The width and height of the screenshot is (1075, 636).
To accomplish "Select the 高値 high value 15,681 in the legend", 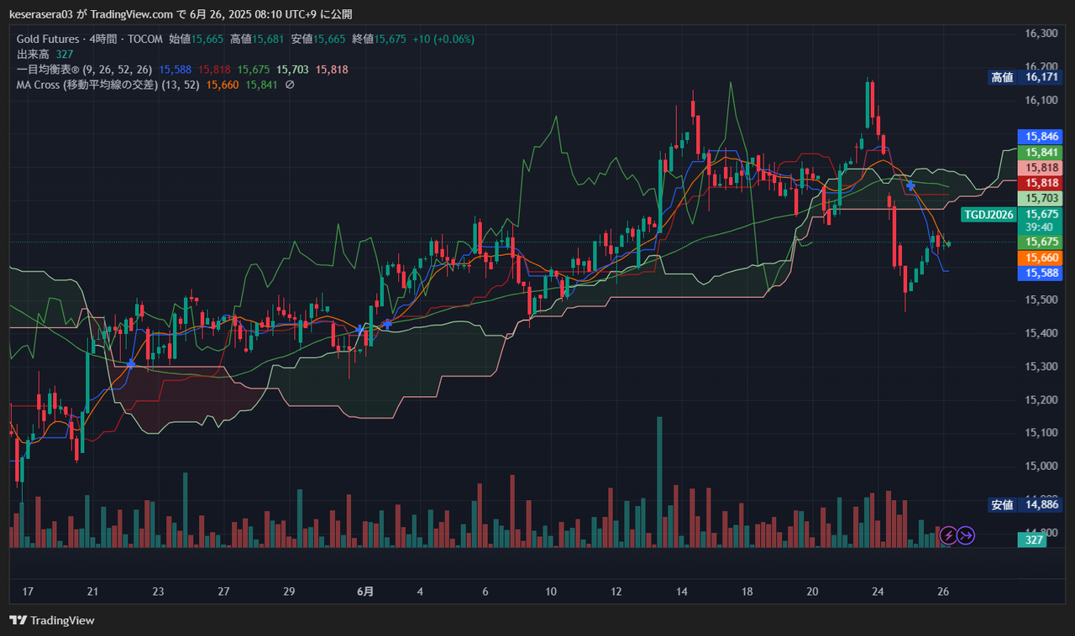I will pyautogui.click(x=269, y=39).
